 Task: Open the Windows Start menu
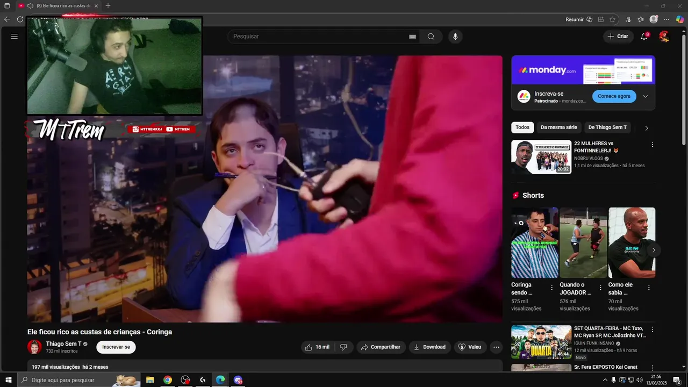9,380
